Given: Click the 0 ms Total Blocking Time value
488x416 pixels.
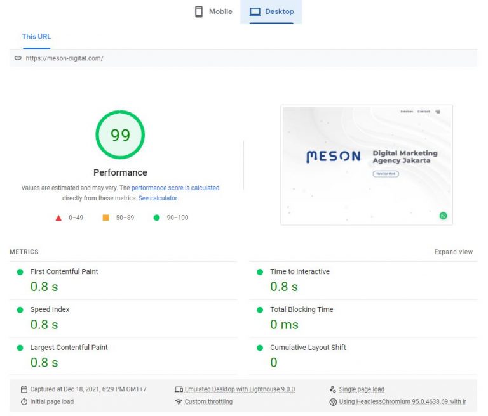Looking at the screenshot, I should [284, 325].
